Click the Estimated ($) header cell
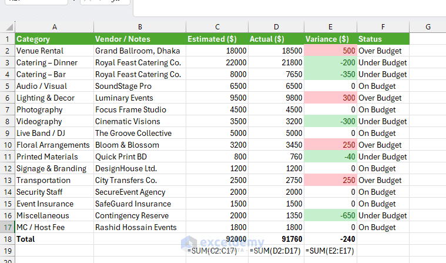 (x=217, y=39)
